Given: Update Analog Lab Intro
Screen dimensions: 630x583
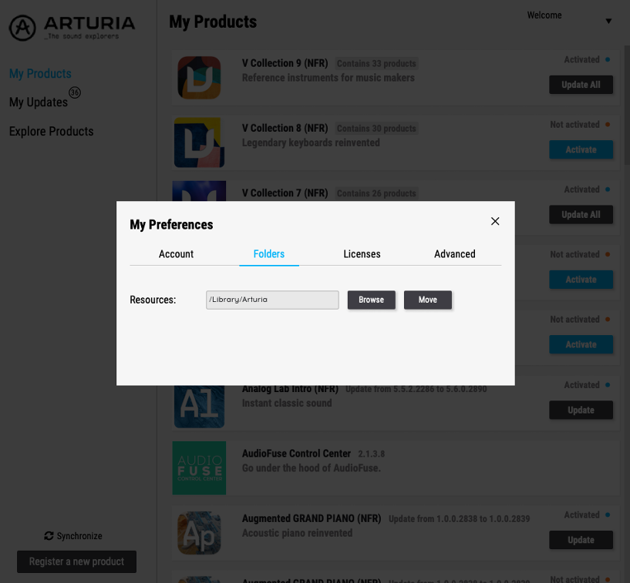Looking at the screenshot, I should 581,410.
